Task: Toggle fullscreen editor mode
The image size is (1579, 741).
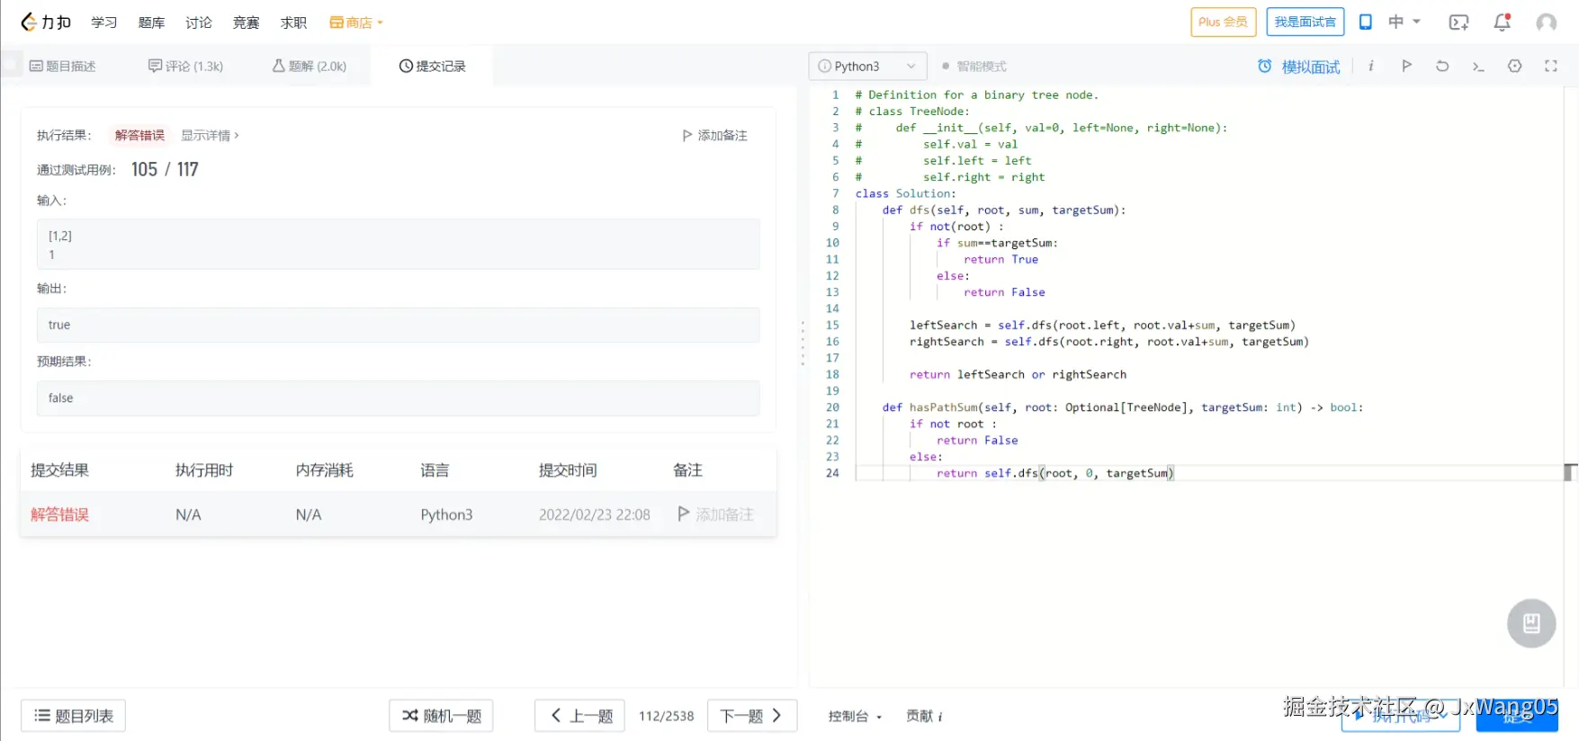Action: [x=1550, y=66]
